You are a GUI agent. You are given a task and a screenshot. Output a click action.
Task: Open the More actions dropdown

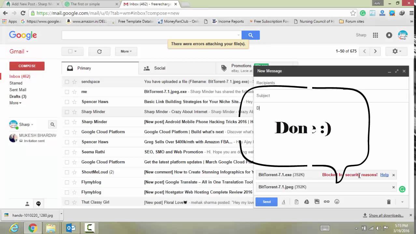tap(126, 51)
